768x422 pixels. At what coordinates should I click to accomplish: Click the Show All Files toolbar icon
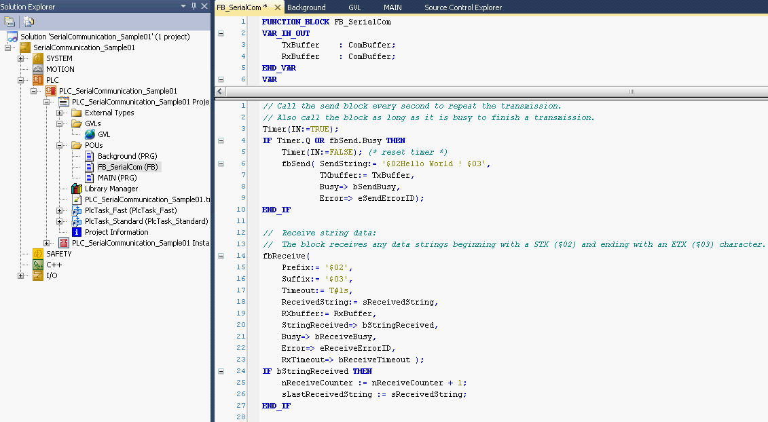(29, 22)
